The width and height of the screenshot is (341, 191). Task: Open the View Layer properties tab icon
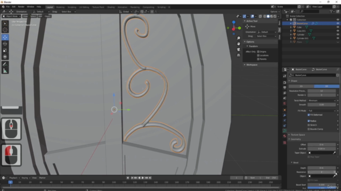285,93
